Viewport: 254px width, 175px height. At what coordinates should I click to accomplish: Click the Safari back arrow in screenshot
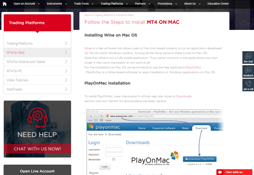[90, 116]
